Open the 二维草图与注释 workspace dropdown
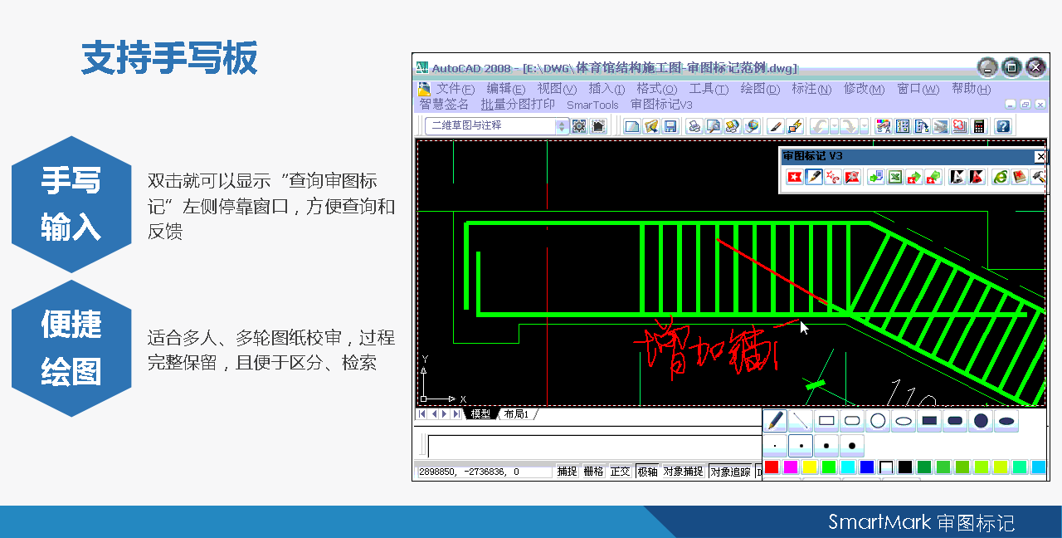The image size is (1062, 538). click(497, 126)
